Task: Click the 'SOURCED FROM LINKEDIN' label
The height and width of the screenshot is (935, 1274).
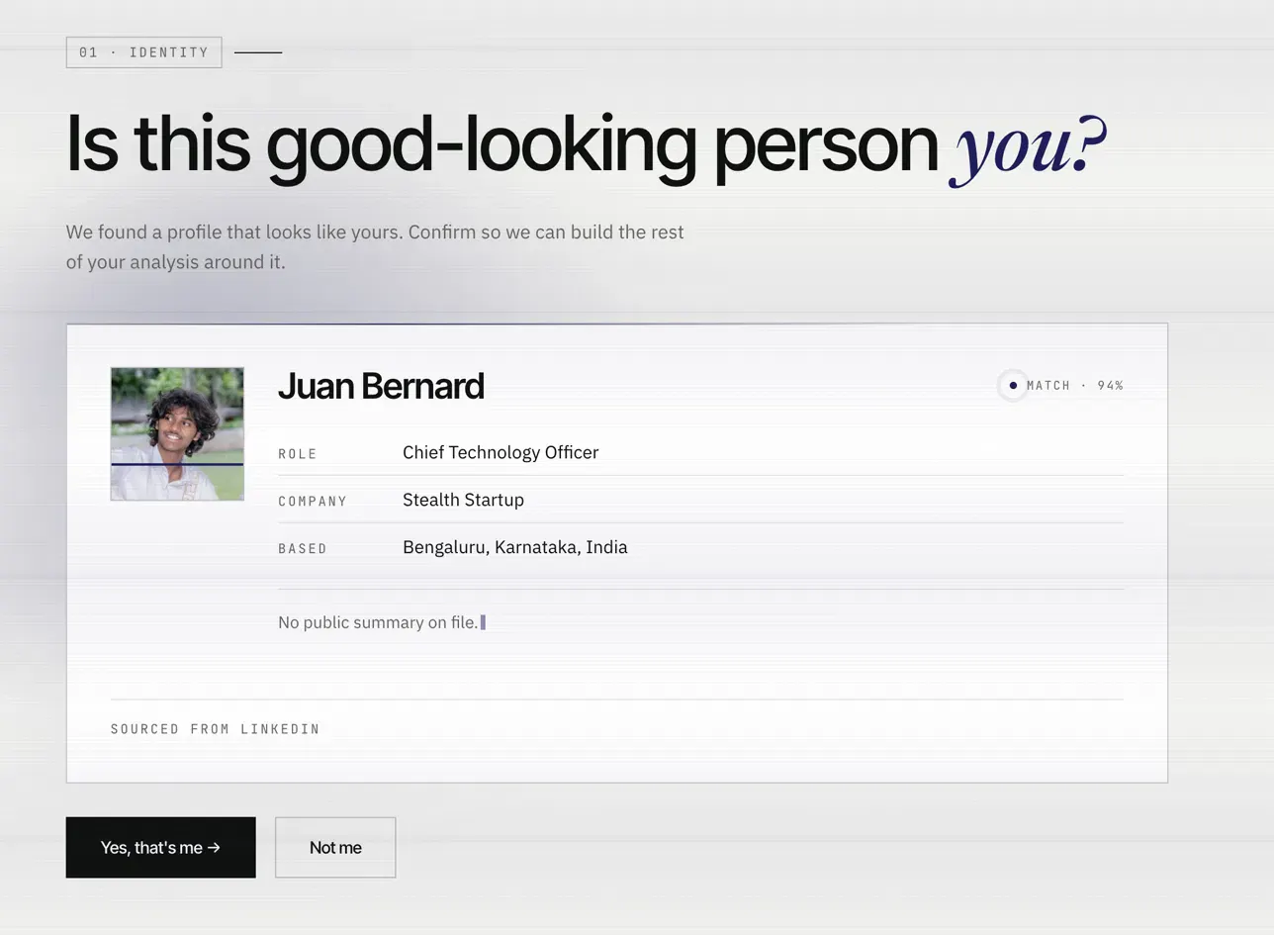Action: click(216, 729)
